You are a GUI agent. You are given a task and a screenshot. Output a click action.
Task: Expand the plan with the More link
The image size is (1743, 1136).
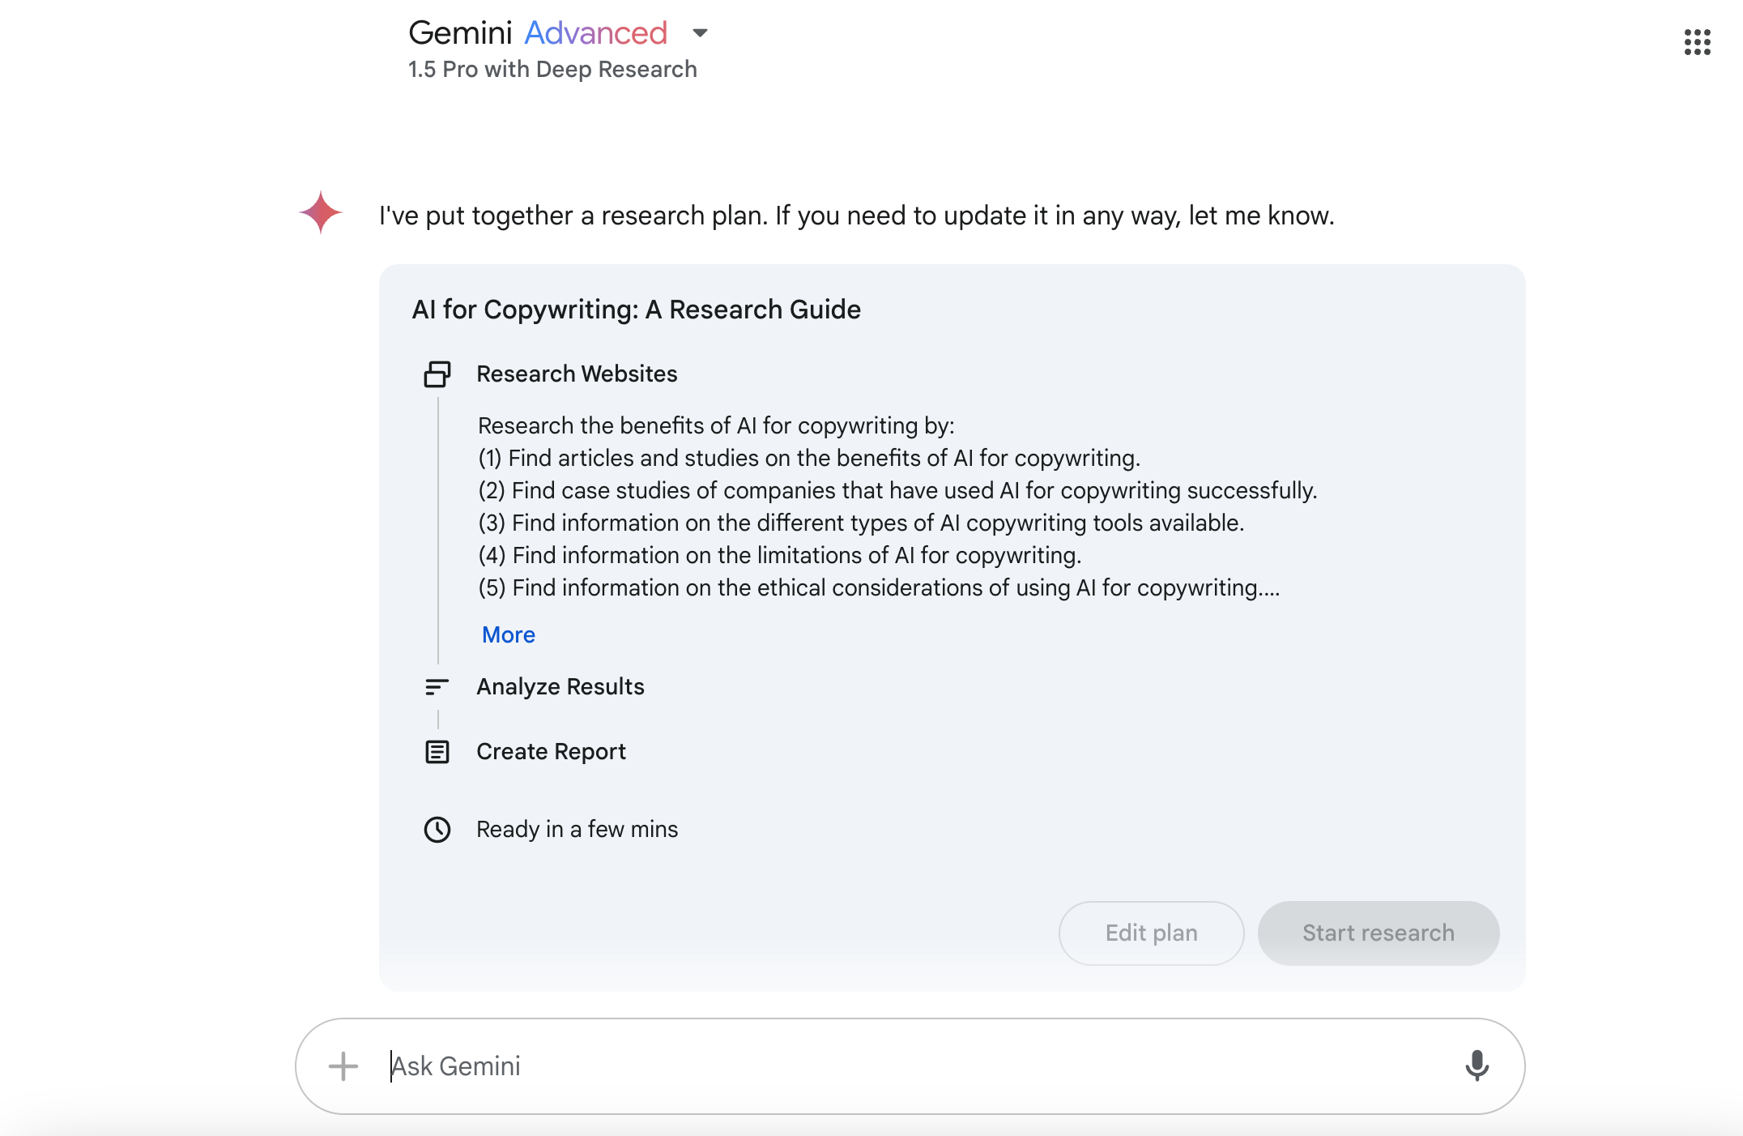[508, 634]
